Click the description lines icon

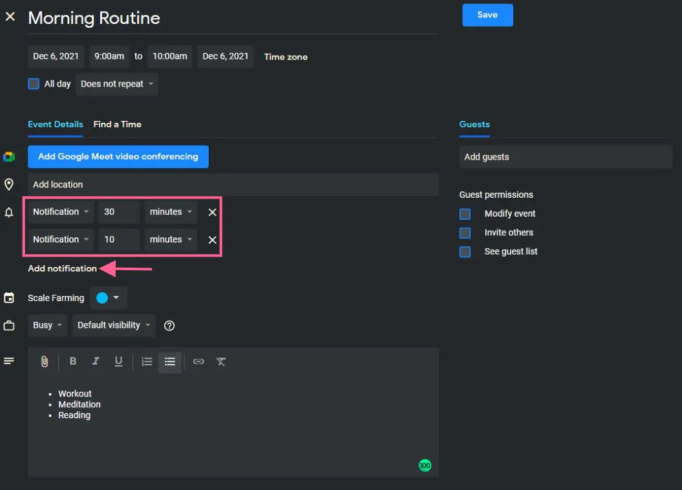8,361
